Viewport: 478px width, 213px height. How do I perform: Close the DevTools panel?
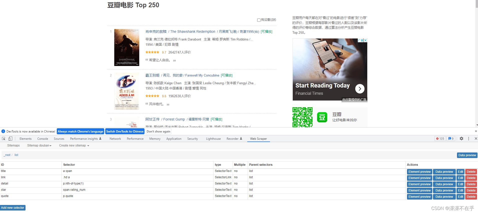(476, 138)
